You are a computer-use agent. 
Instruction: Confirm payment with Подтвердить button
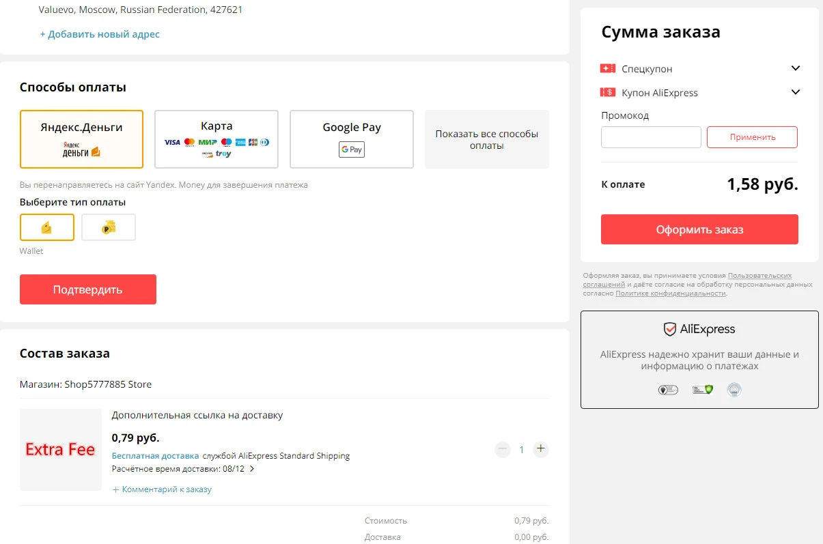pyautogui.click(x=88, y=289)
